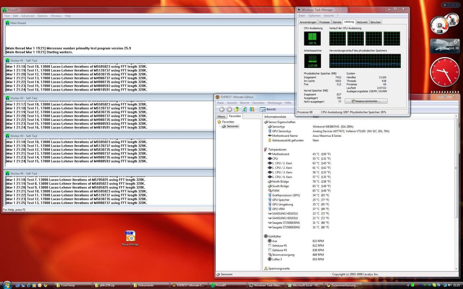Click the volume icon in system tray
The height and width of the screenshot is (289, 463).
click(449, 285)
